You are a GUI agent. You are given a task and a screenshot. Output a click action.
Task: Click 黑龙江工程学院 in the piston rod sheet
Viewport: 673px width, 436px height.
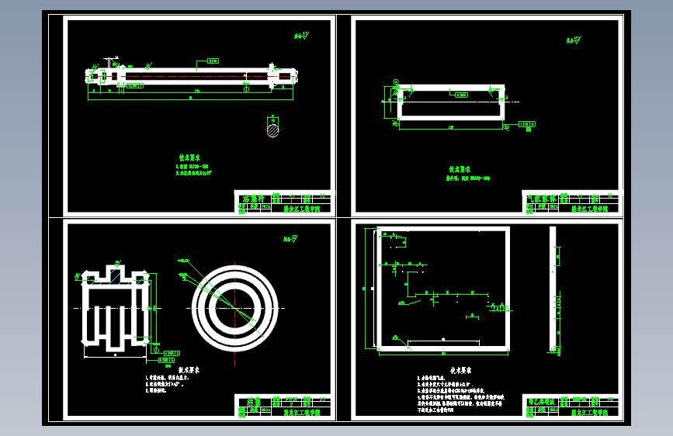click(302, 209)
